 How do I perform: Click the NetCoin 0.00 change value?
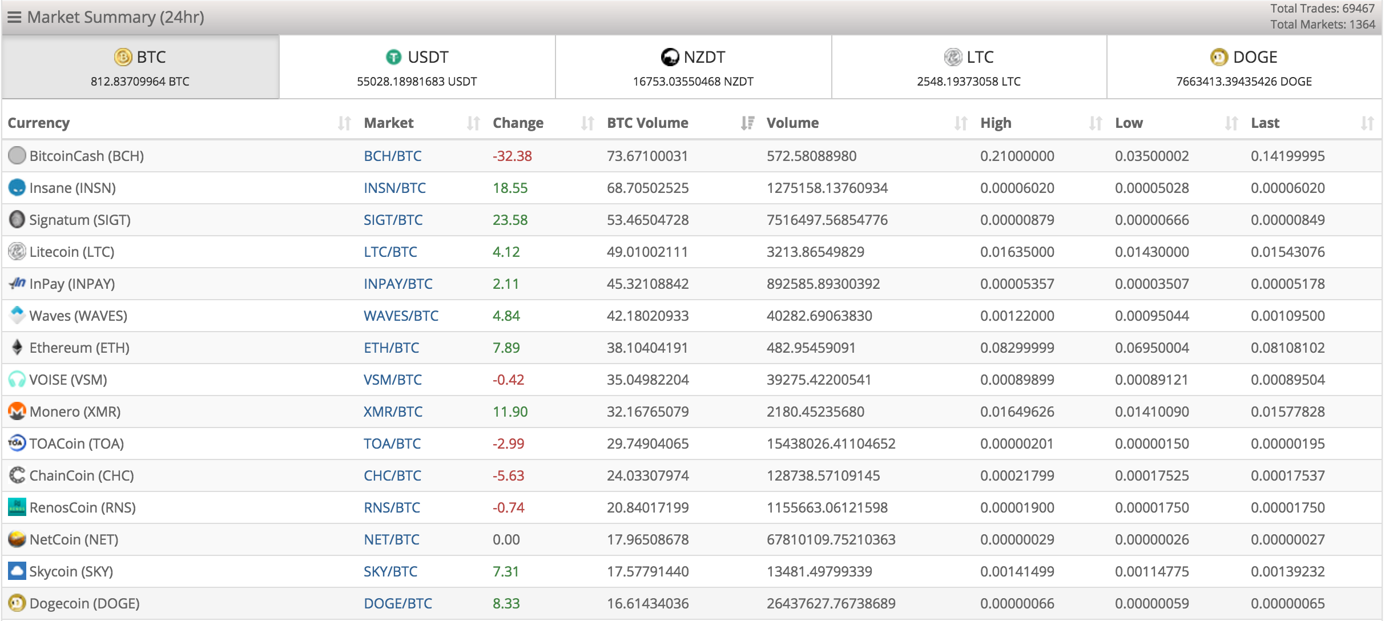(506, 539)
